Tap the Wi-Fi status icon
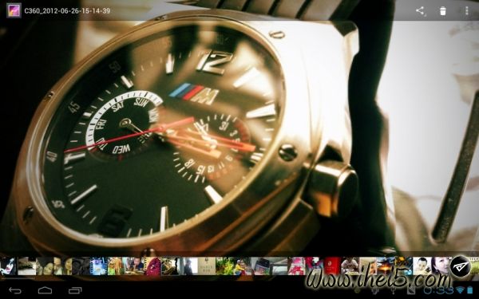Viewport: 479px width, 299px height. pos(460,290)
